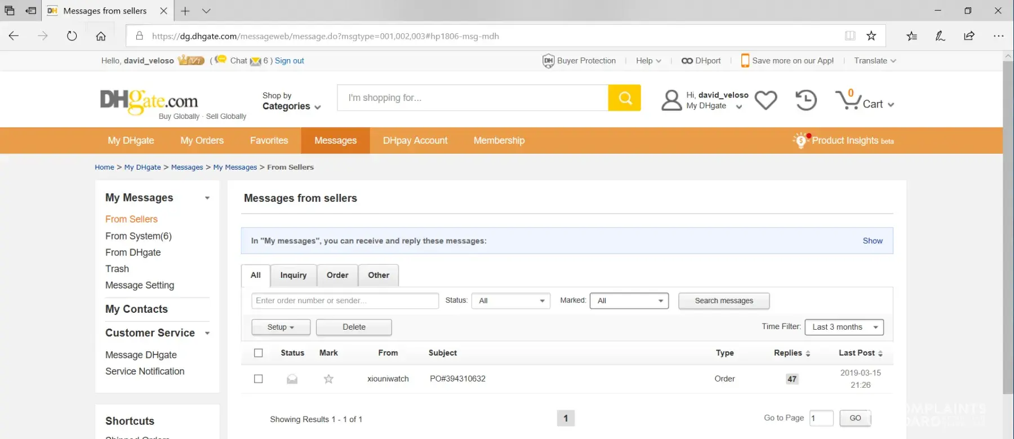Screen dimensions: 1014x439
Task: Open browsing history clock icon
Action: (806, 100)
